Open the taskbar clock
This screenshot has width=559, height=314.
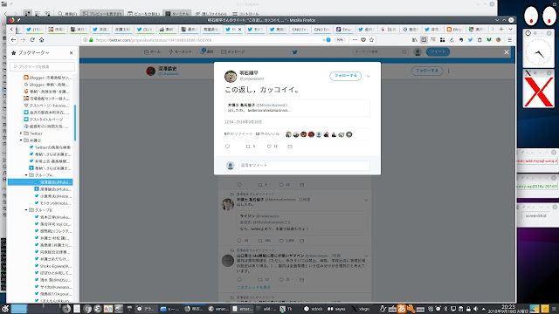pos(508,309)
